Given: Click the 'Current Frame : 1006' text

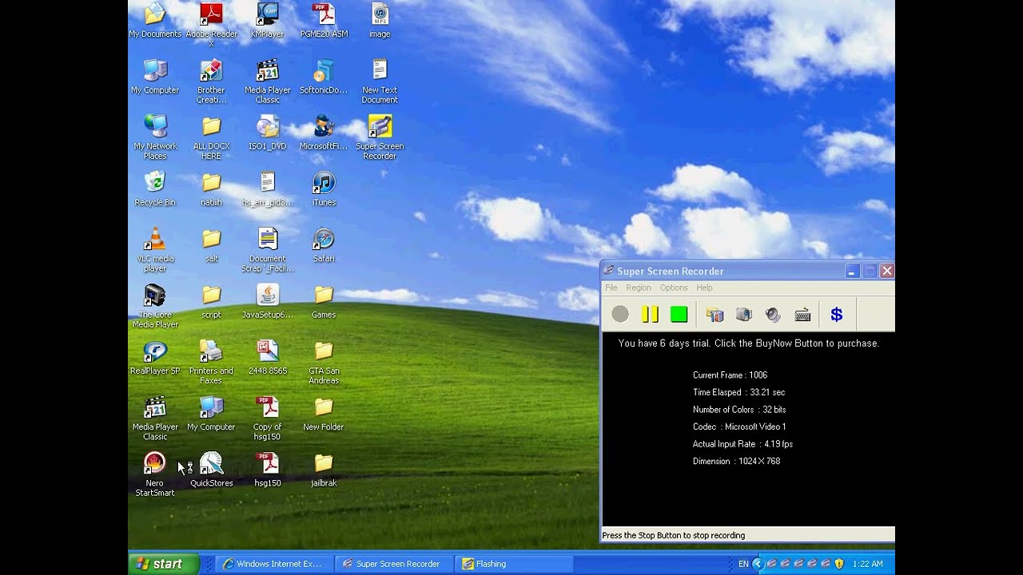Looking at the screenshot, I should click(730, 375).
